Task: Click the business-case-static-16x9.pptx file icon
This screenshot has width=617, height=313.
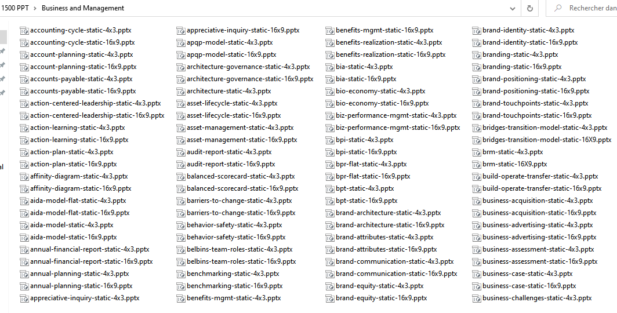Action: coord(477,286)
